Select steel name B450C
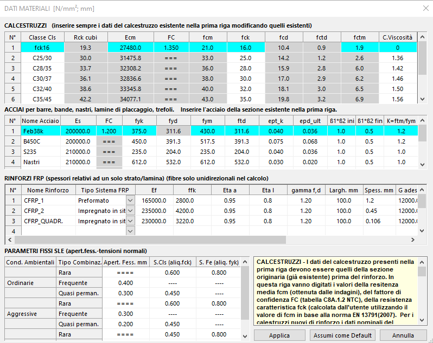Screen dimensions: 433x343 point(40,141)
